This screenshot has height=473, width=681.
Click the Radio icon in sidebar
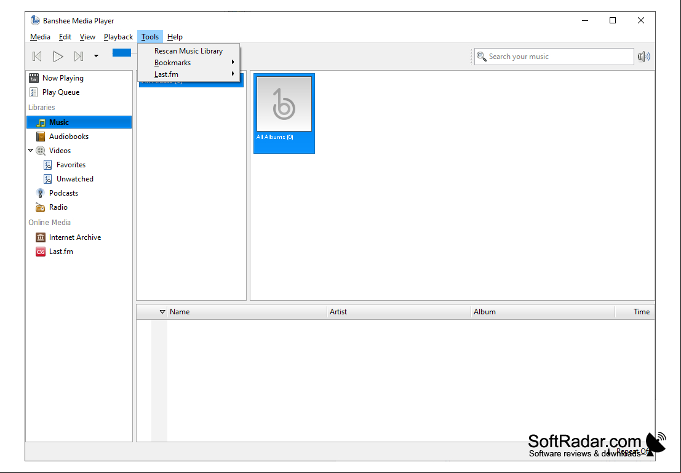41,207
